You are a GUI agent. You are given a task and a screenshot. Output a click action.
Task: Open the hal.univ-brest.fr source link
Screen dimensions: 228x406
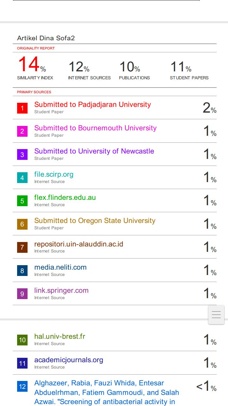(60, 337)
